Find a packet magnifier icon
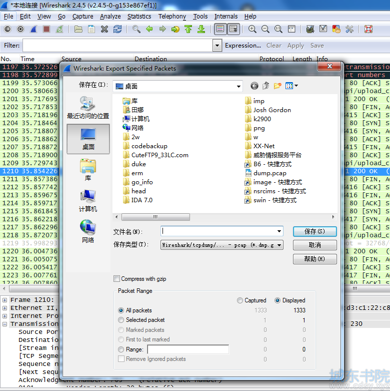Image resolution: width=390 pixels, height=391 pixels. pyautogui.click(x=136, y=29)
